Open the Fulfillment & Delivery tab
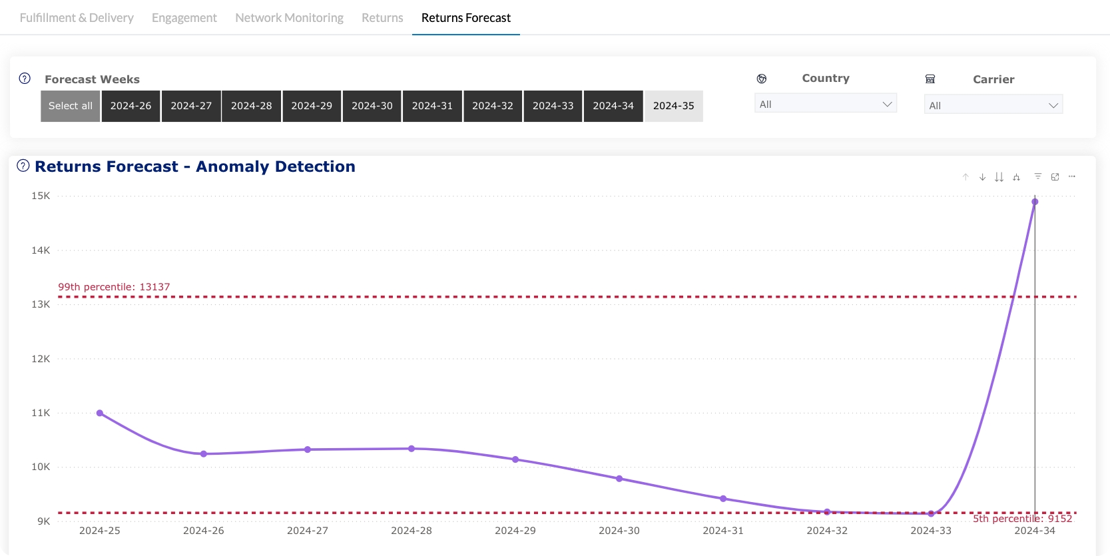Image resolution: width=1110 pixels, height=556 pixels. click(77, 18)
